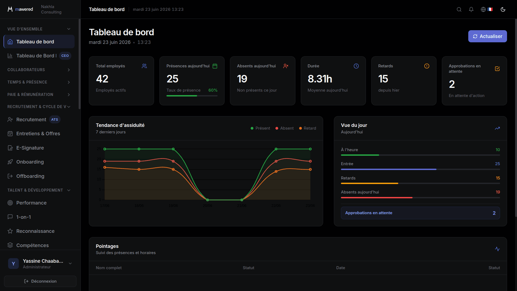517x291 pixels.
Task: Open Yassine Chaaba user menu dropdown
Action: point(40,264)
